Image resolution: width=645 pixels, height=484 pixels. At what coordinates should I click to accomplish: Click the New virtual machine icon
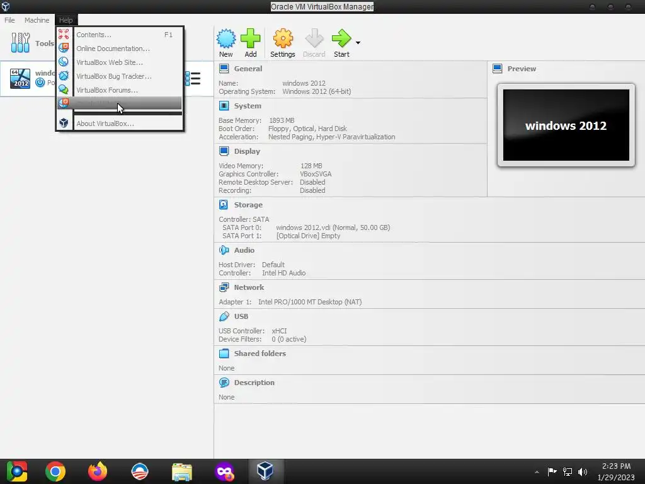226,38
